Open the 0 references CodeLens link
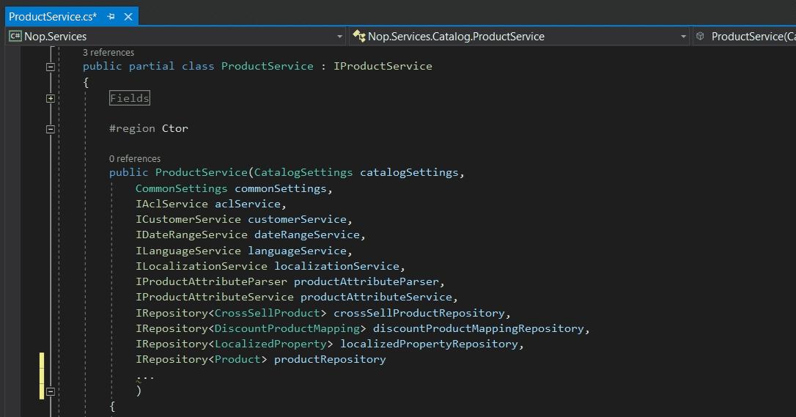This screenshot has width=796, height=417. pos(135,159)
